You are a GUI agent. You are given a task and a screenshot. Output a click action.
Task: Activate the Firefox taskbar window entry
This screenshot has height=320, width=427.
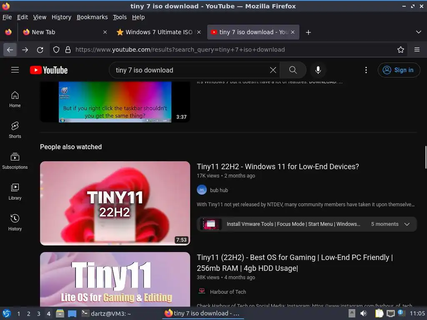tap(203, 313)
